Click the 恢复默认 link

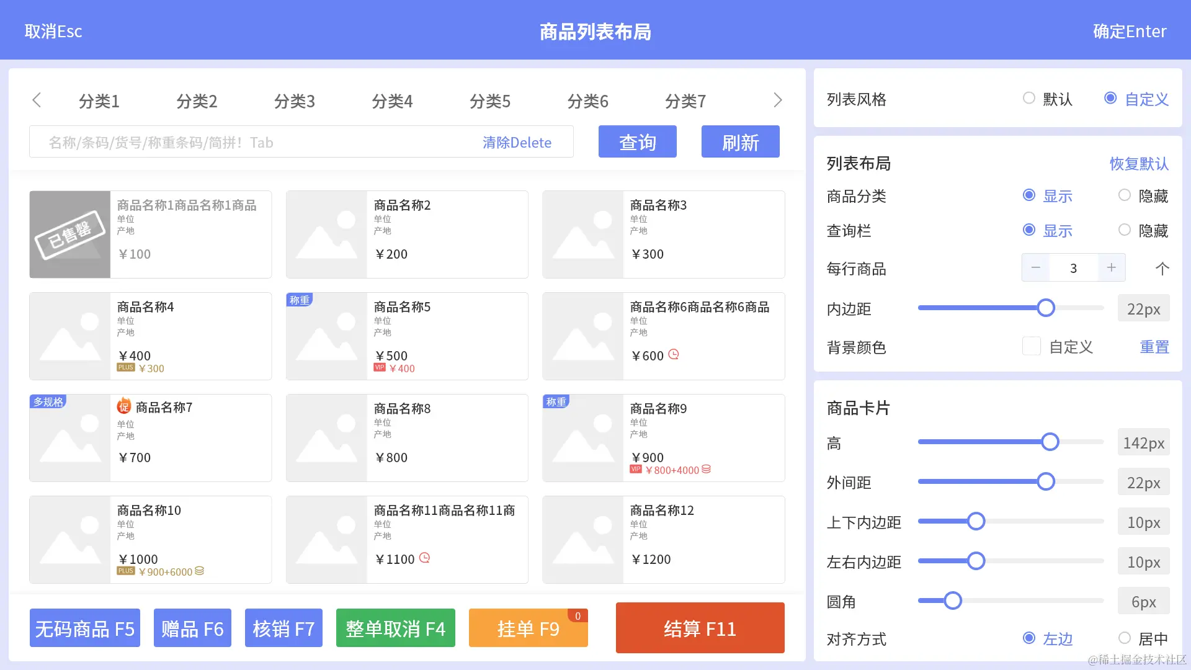tap(1139, 164)
